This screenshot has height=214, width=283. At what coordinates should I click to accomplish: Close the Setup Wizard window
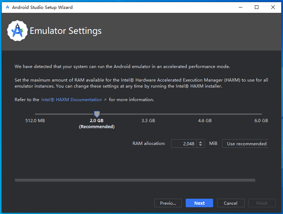click(273, 7)
